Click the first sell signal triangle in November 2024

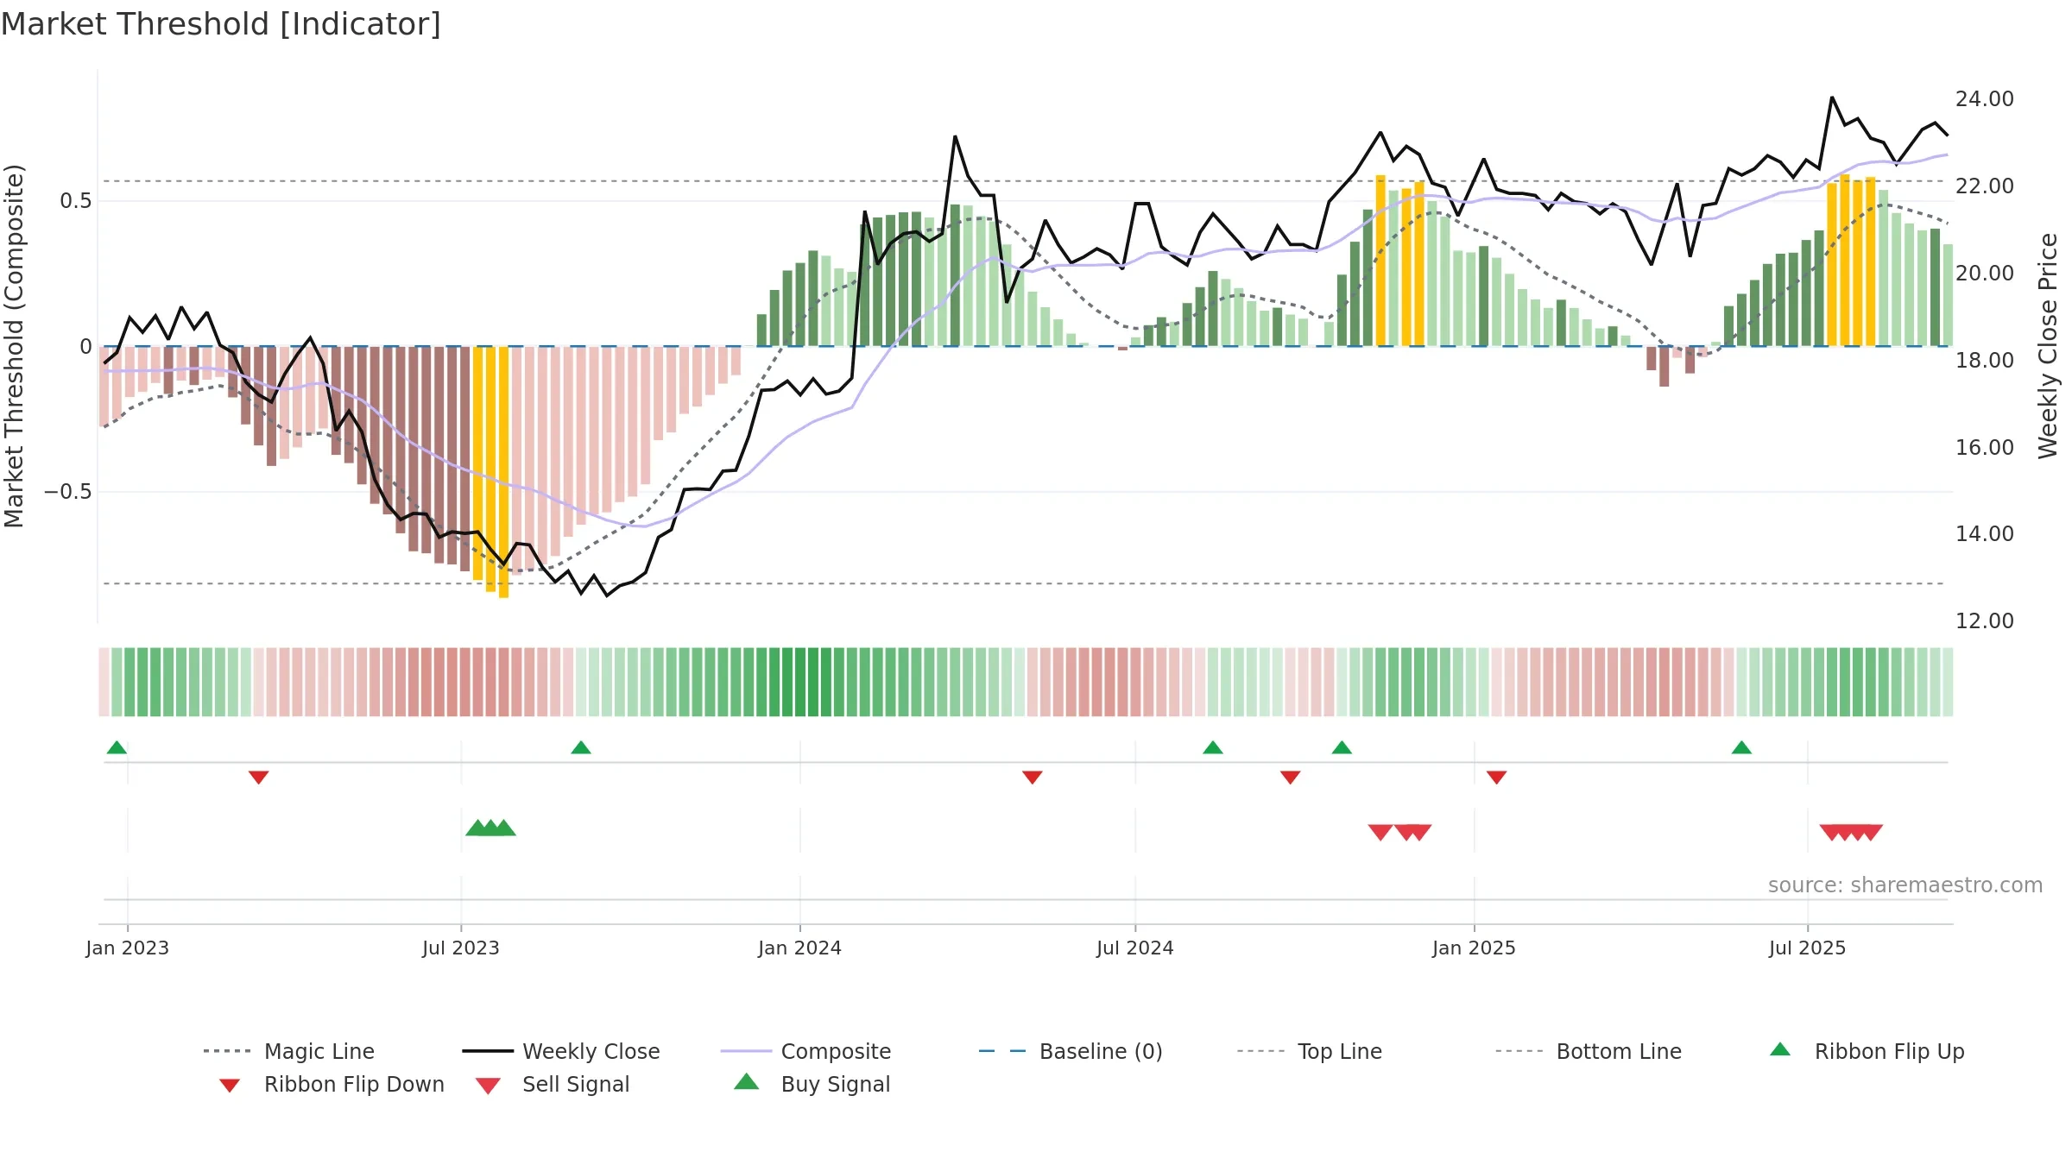(x=1380, y=832)
